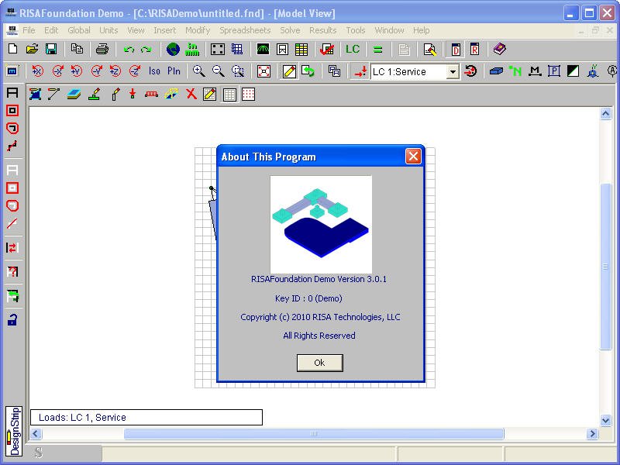
Task: Zoom in using the plus magnifier
Action: (x=198, y=71)
